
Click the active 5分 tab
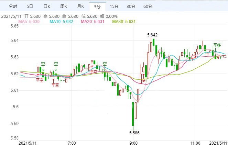point(97,7)
